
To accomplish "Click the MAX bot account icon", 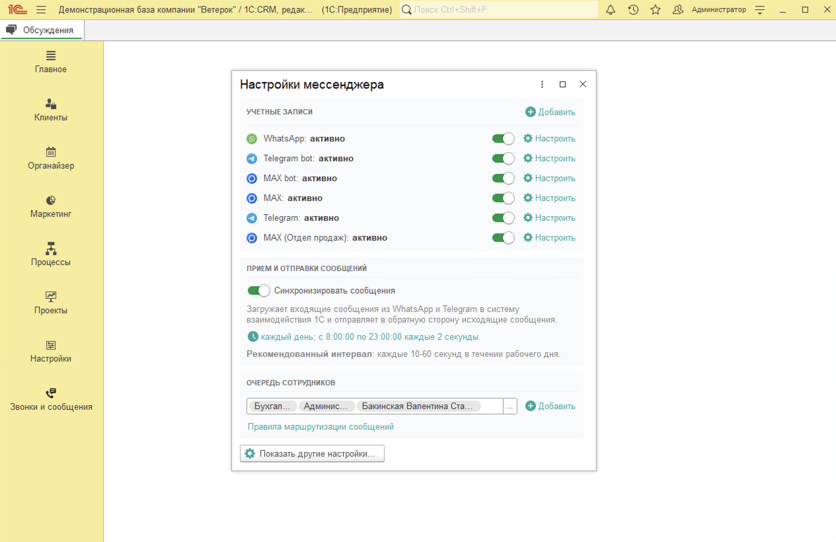I will pyautogui.click(x=252, y=178).
